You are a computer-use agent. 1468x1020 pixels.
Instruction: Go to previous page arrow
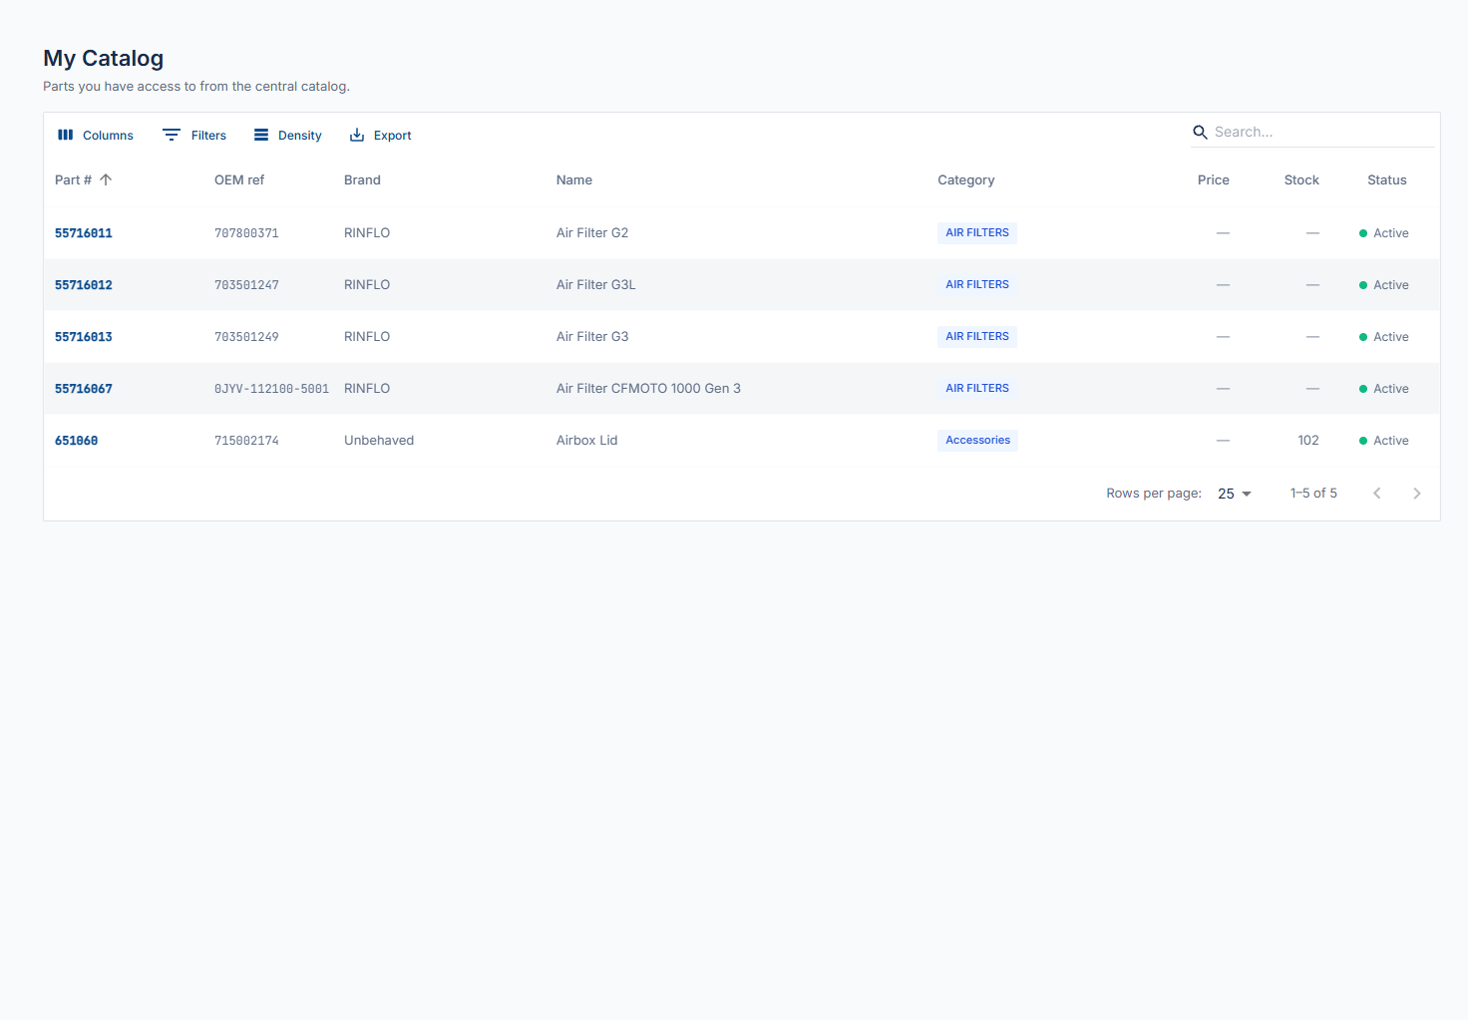coord(1376,494)
